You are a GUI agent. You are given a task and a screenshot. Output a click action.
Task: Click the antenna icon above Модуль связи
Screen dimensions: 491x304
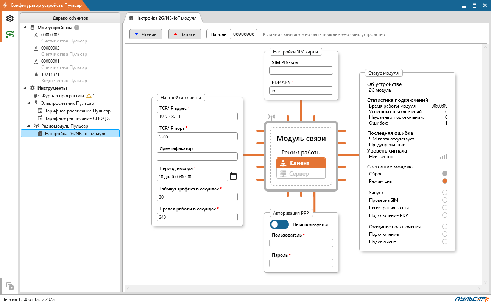coord(271,117)
